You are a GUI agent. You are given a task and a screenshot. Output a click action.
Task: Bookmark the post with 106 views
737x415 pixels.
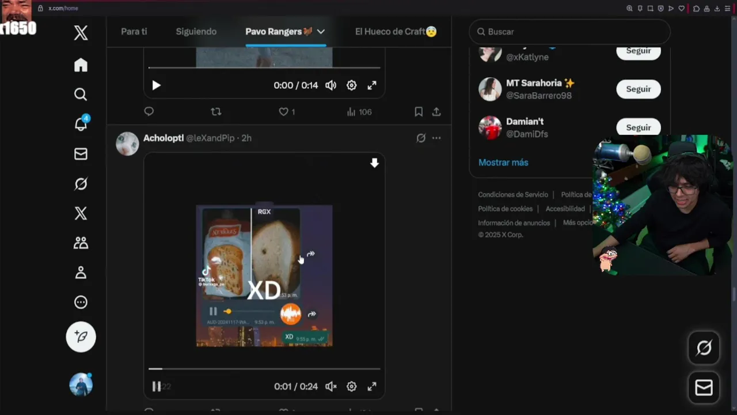419,112
